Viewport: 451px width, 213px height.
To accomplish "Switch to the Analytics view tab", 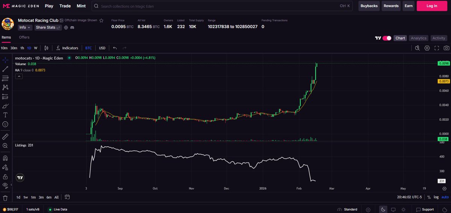I will pyautogui.click(x=419, y=38).
